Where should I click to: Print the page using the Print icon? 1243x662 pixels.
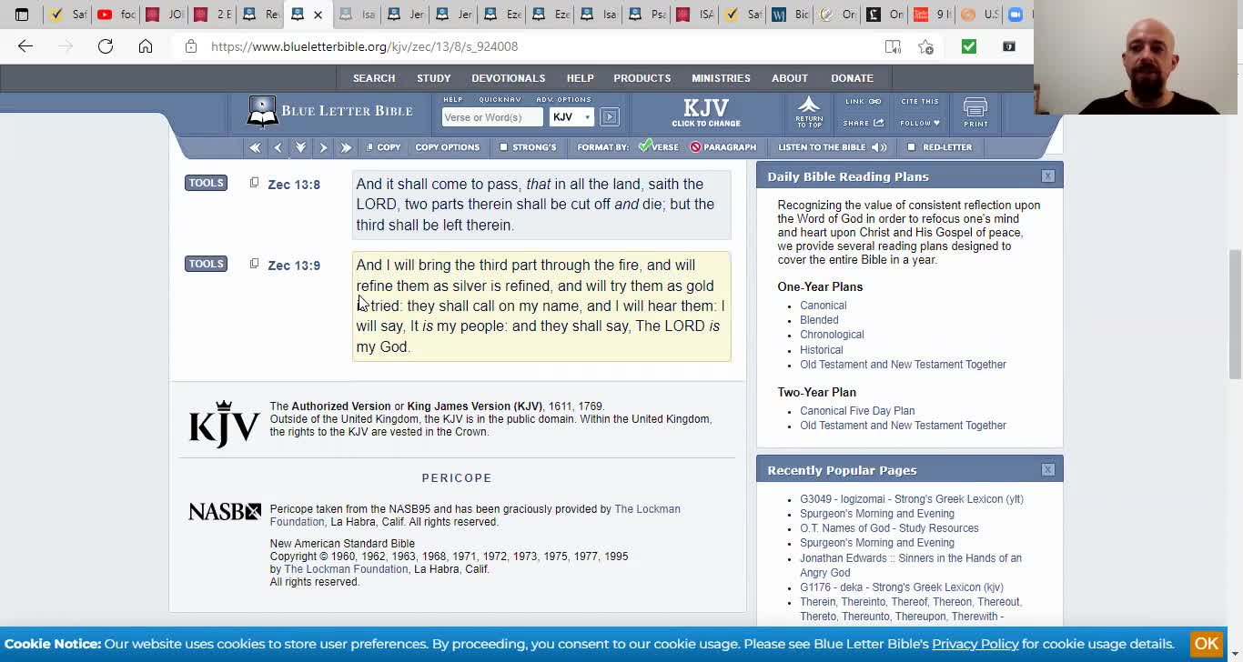[975, 113]
